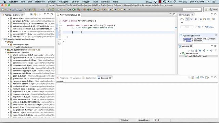
Task: Click the Connect link in Connect Mylyn
Action: [187, 39]
